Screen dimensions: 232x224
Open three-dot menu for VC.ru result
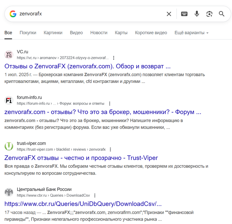113,58
